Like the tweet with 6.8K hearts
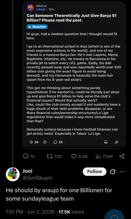The width and height of the screenshot is (131, 219). [x=80, y=156]
